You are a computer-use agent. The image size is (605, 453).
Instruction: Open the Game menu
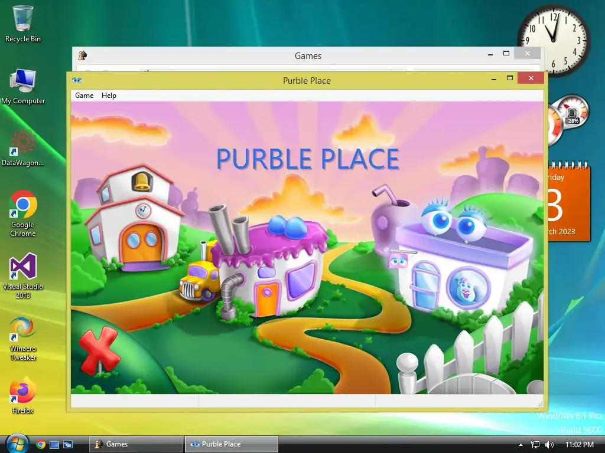(84, 96)
